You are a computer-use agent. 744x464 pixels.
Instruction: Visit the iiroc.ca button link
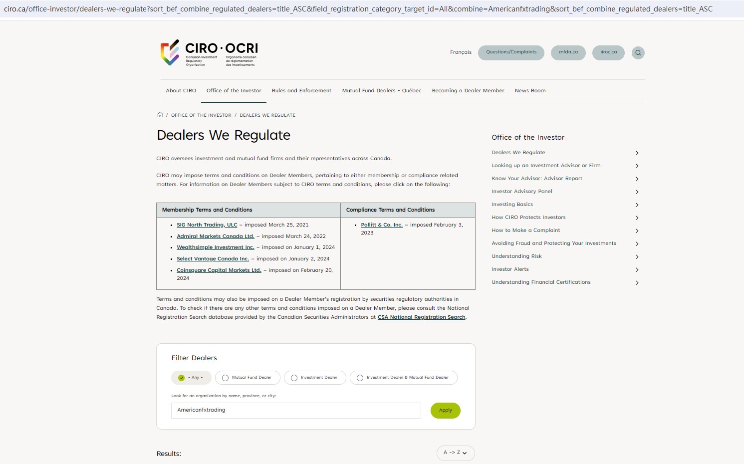[608, 52]
